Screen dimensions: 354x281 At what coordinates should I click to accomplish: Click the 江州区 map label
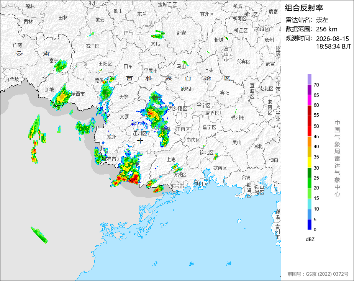click(140, 133)
